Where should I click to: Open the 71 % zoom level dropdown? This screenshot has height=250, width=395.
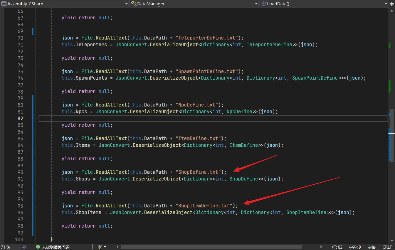click(19, 247)
